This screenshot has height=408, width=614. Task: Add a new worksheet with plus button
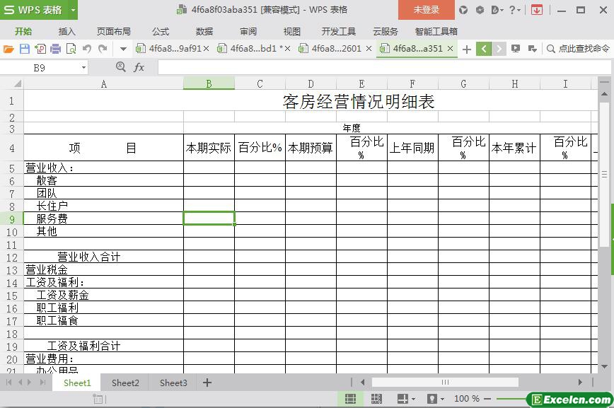(207, 383)
